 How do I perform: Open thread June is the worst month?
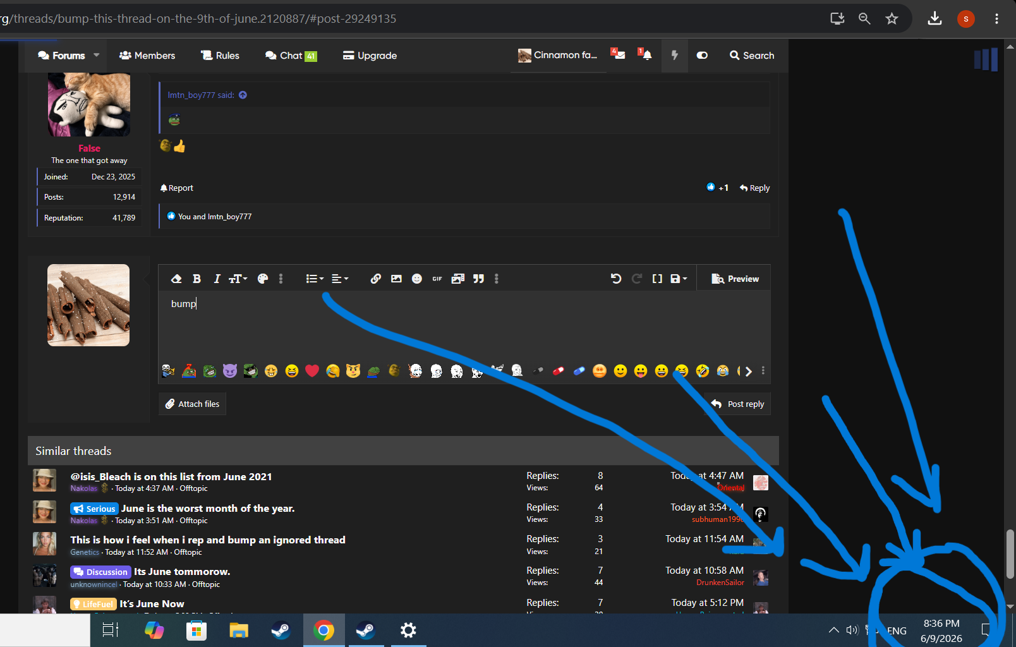point(208,508)
